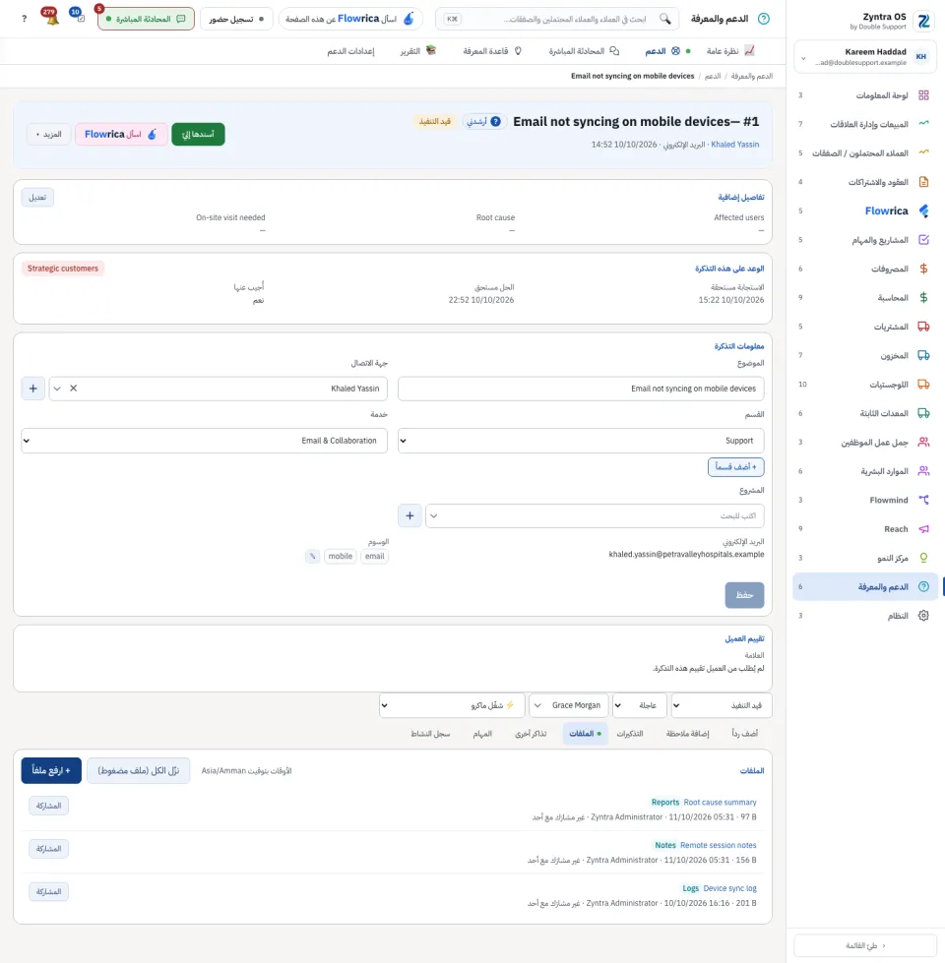
Task: Open the dashboard grid icon in sidebar
Action: 923,95
